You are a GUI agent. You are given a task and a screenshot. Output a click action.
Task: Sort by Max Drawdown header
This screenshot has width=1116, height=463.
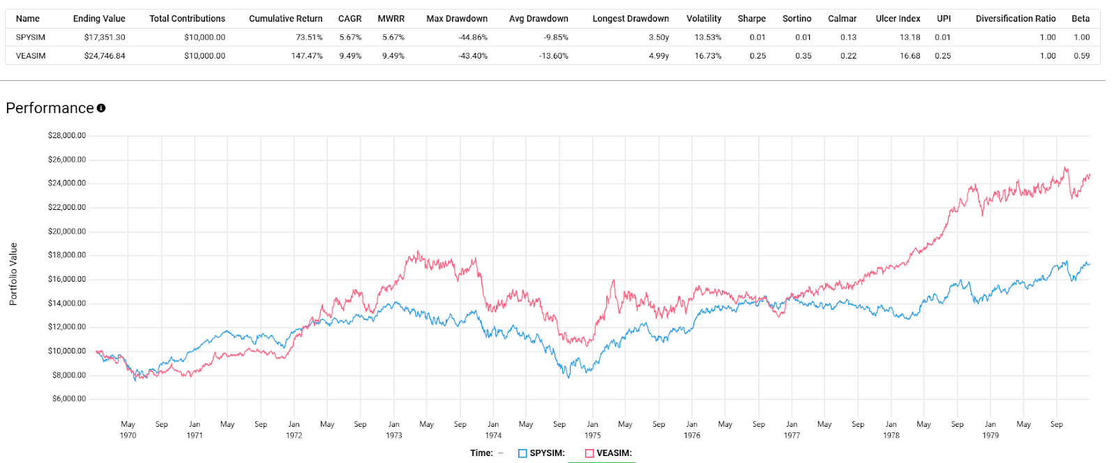[x=457, y=19]
